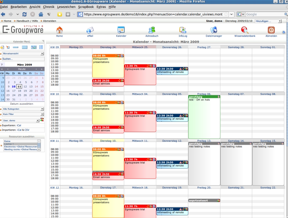Open the Datei menu
288x218 pixels.
[4, 7]
